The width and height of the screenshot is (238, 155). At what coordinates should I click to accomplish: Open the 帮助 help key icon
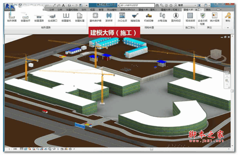tap(228, 17)
